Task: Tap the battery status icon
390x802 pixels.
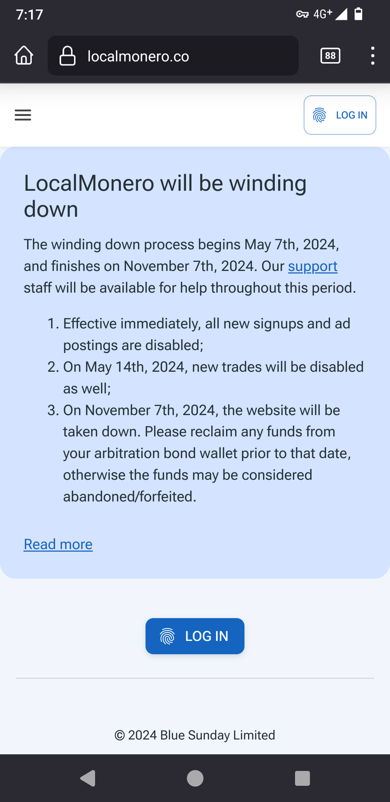Action: coord(358,14)
